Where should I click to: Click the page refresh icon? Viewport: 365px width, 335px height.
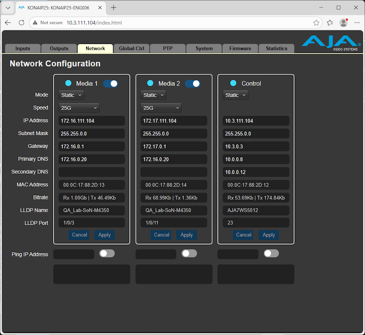21,22
